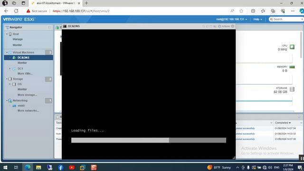This screenshot has width=304, height=171.
Task: Click the console resize handle corner
Action: coord(234,158)
